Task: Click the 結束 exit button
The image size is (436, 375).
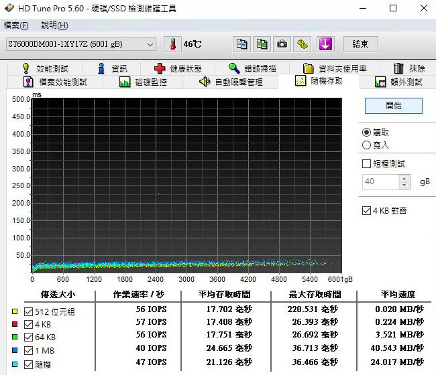Action: tap(360, 44)
